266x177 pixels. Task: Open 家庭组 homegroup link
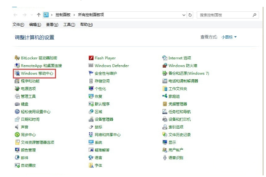tap(174, 97)
